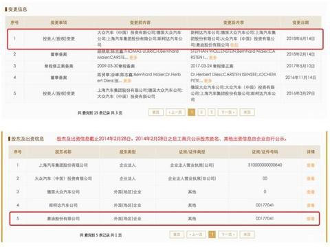Viewport: 330px width, 247px height.
Task: Click 企业法人营业执照(非公司) certificate type cell
Action: (192, 178)
